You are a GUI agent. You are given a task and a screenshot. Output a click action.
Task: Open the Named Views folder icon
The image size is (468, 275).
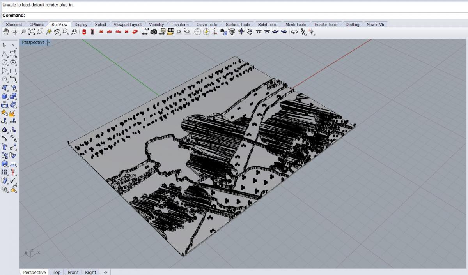tap(170, 32)
